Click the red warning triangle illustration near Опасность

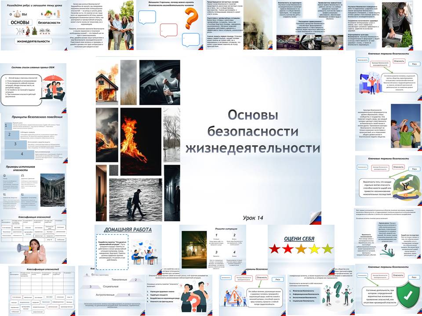[235, 296]
